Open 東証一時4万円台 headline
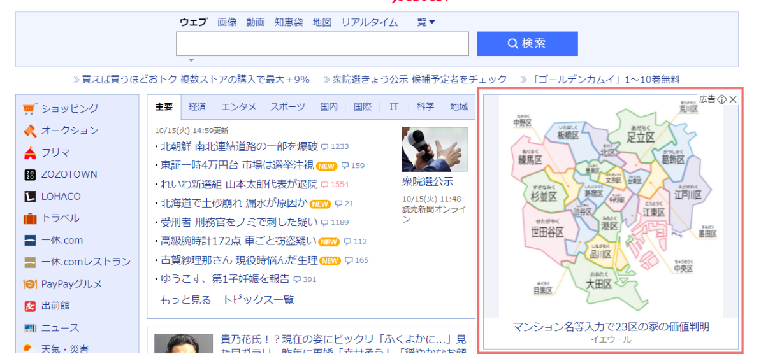 pos(237,166)
